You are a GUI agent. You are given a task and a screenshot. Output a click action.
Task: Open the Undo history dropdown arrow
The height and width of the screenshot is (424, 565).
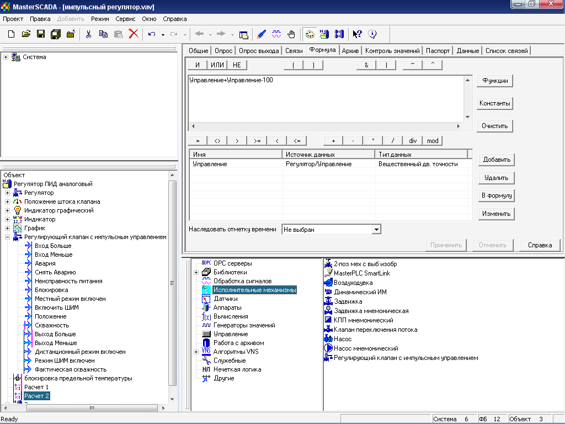163,35
